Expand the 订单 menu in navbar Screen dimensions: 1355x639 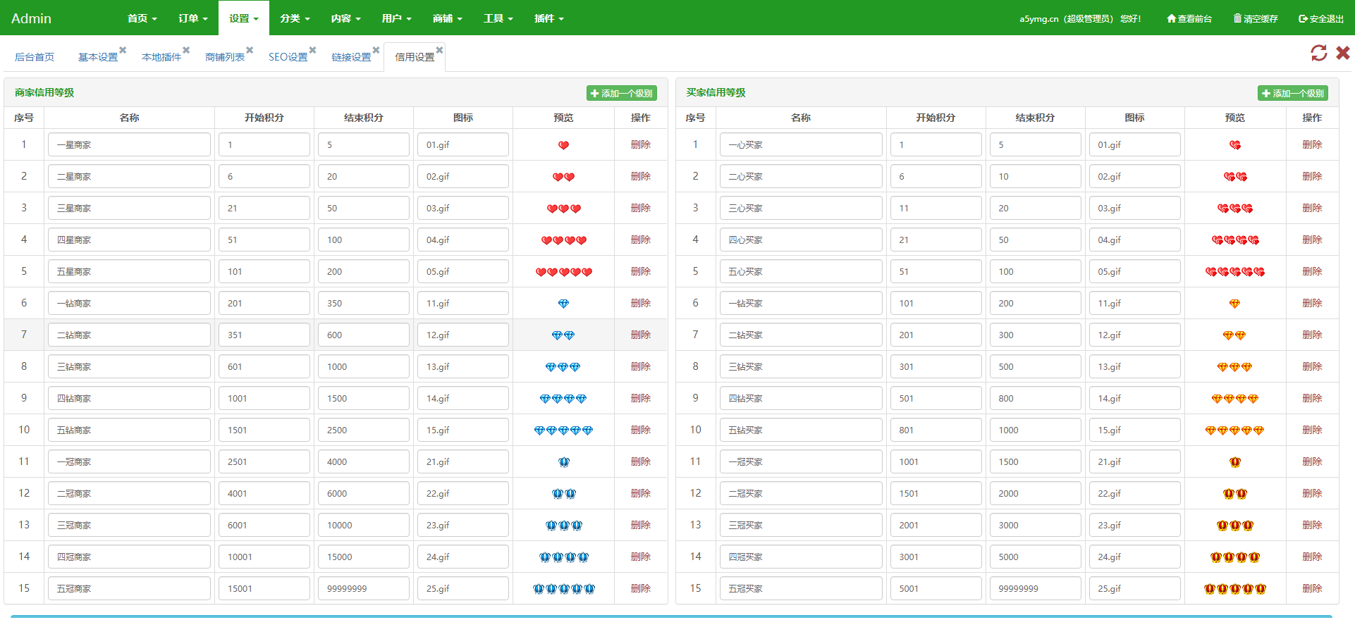tap(192, 18)
